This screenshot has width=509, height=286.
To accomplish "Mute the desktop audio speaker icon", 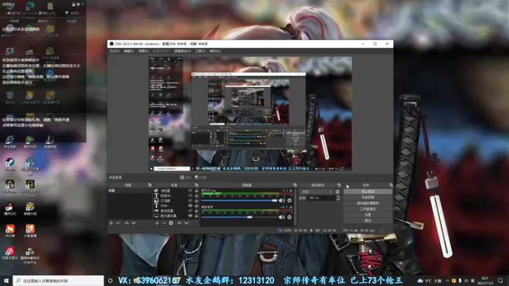I will pos(281,217).
